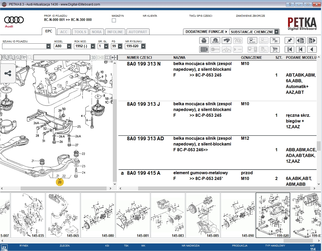Click the binoculars search icon

226,40
